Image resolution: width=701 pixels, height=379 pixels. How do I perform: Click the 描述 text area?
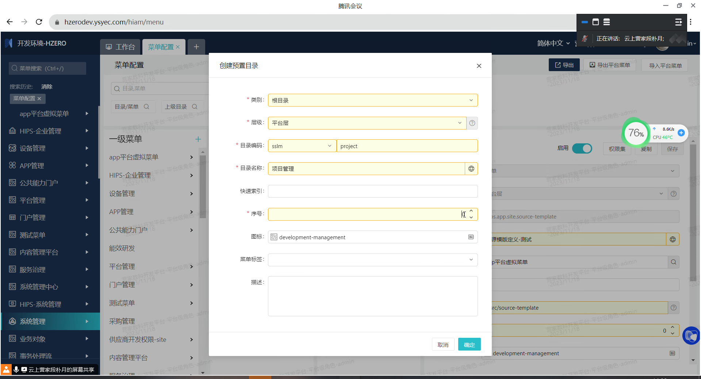373,296
